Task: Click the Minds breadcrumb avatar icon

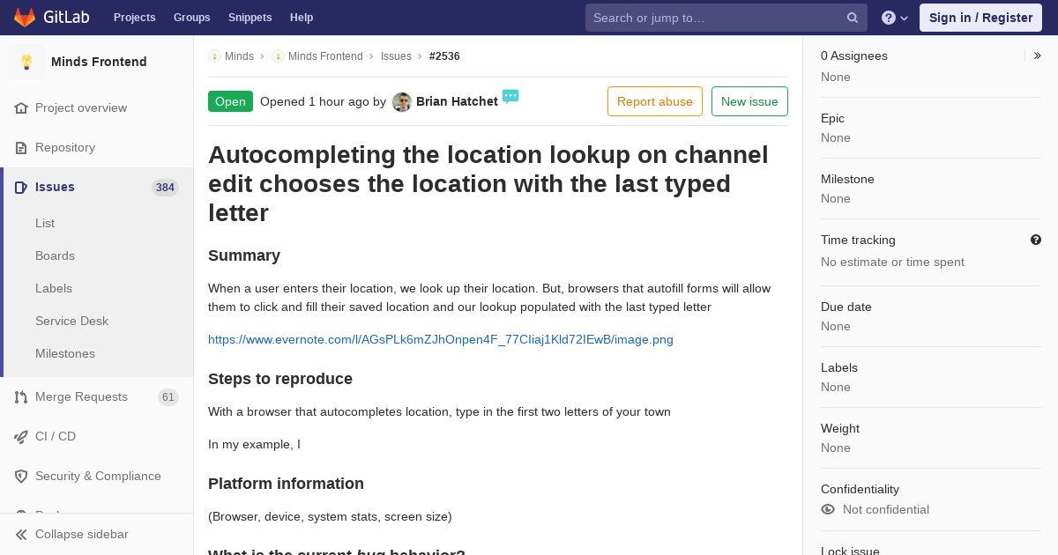Action: pyautogui.click(x=214, y=55)
